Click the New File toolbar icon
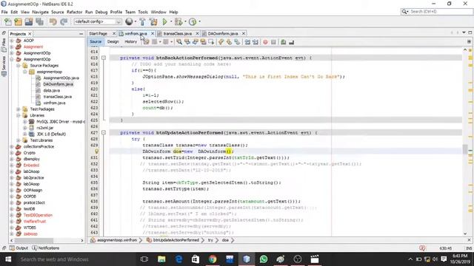Image resolution: width=474 pixels, height=266 pixels. [x=8, y=21]
